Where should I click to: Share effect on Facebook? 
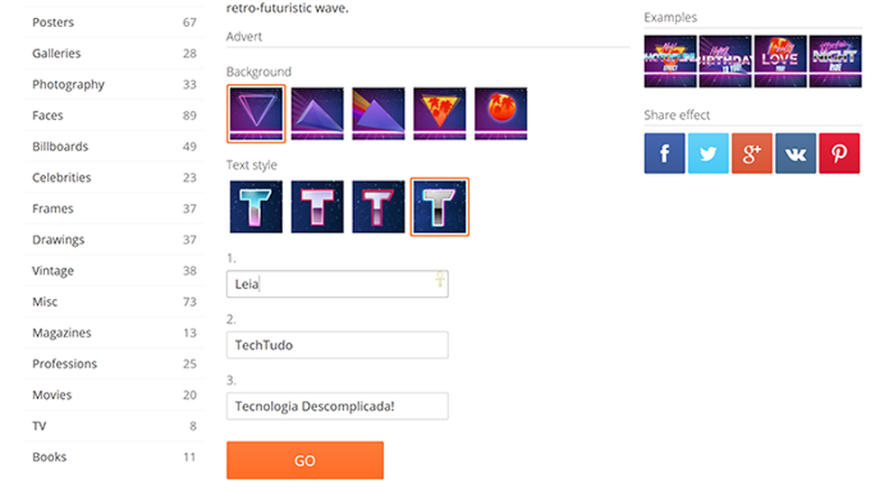point(664,153)
